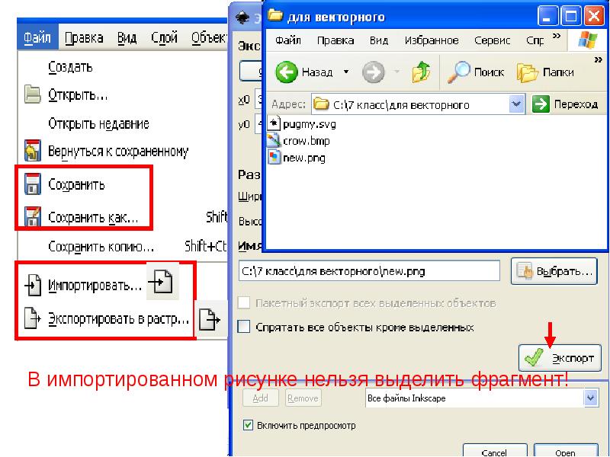Viewport: 610px width, 457px height.
Task: Click the export filename path field
Action: (369, 271)
